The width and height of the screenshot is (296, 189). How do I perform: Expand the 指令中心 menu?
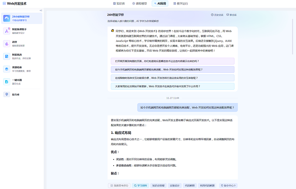tap(228, 185)
